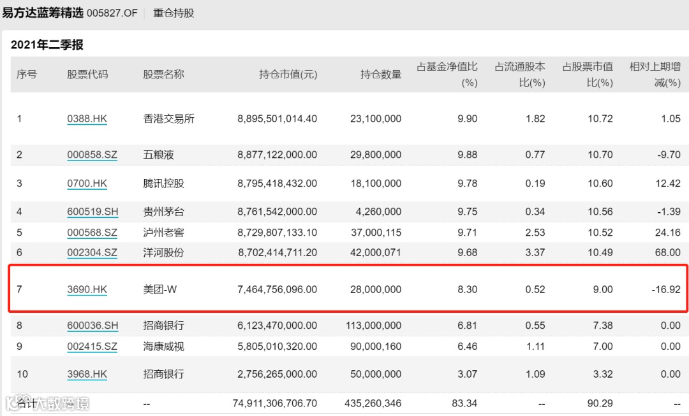The image size is (689, 416).
Task: Click the 股票名称 column header
Action: click(163, 74)
